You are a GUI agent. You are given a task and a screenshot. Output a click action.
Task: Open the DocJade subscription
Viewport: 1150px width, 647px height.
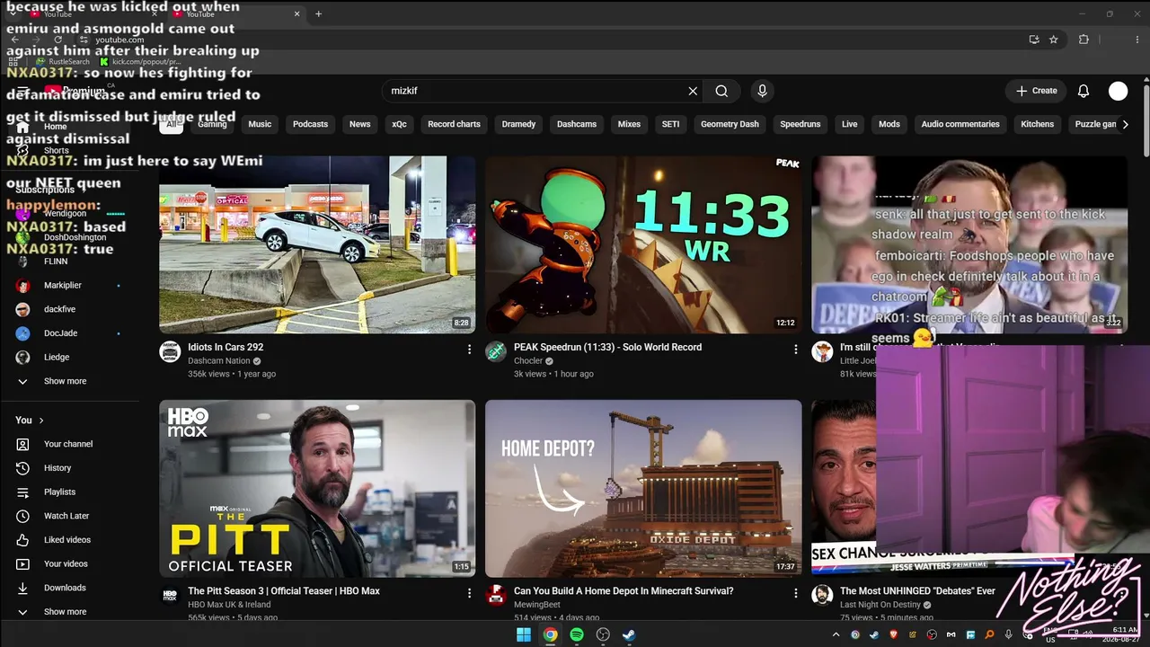[x=60, y=333]
